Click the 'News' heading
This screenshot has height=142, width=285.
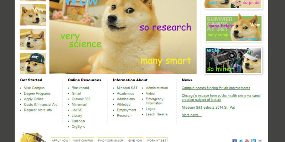[187, 80]
